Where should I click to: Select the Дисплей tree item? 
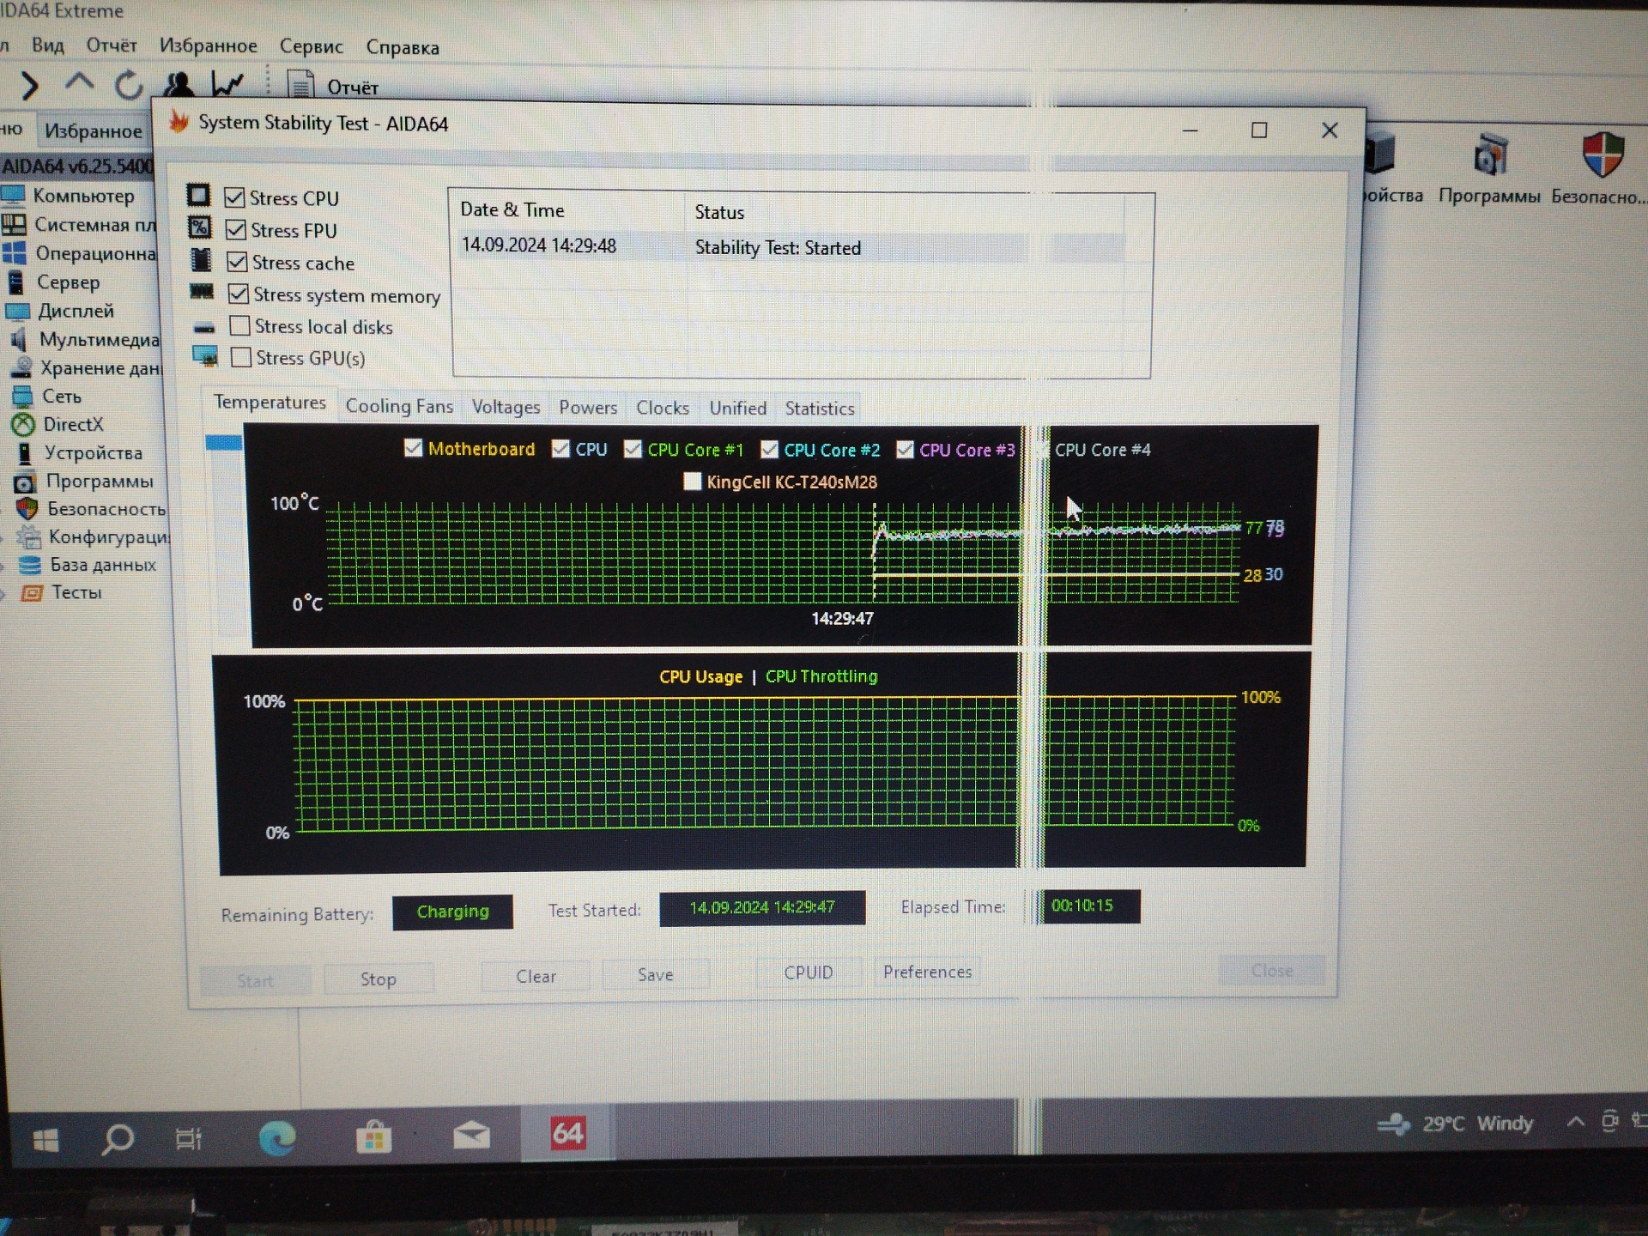coord(60,311)
